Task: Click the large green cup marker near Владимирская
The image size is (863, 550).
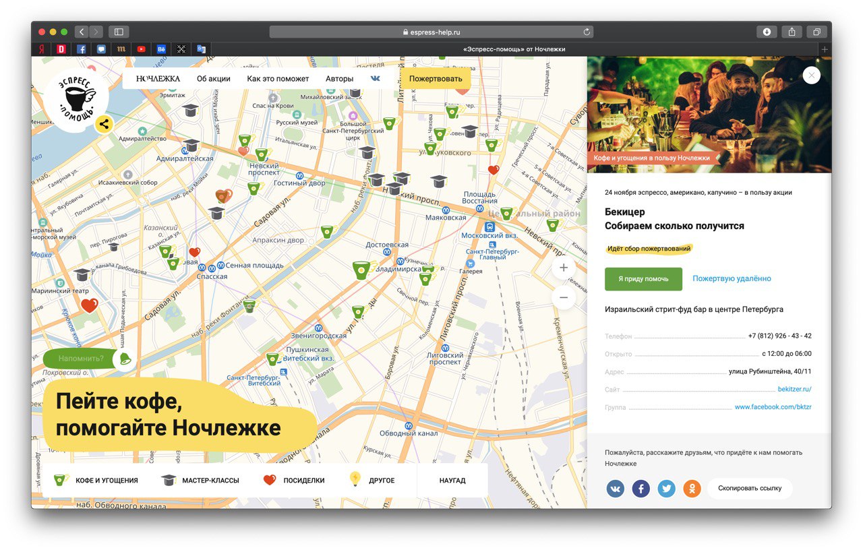Action: pos(362,270)
